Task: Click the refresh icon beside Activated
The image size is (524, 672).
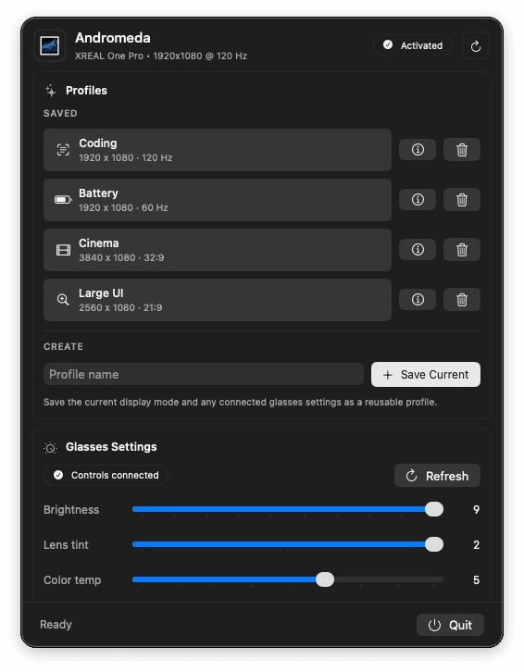Action: pos(476,46)
